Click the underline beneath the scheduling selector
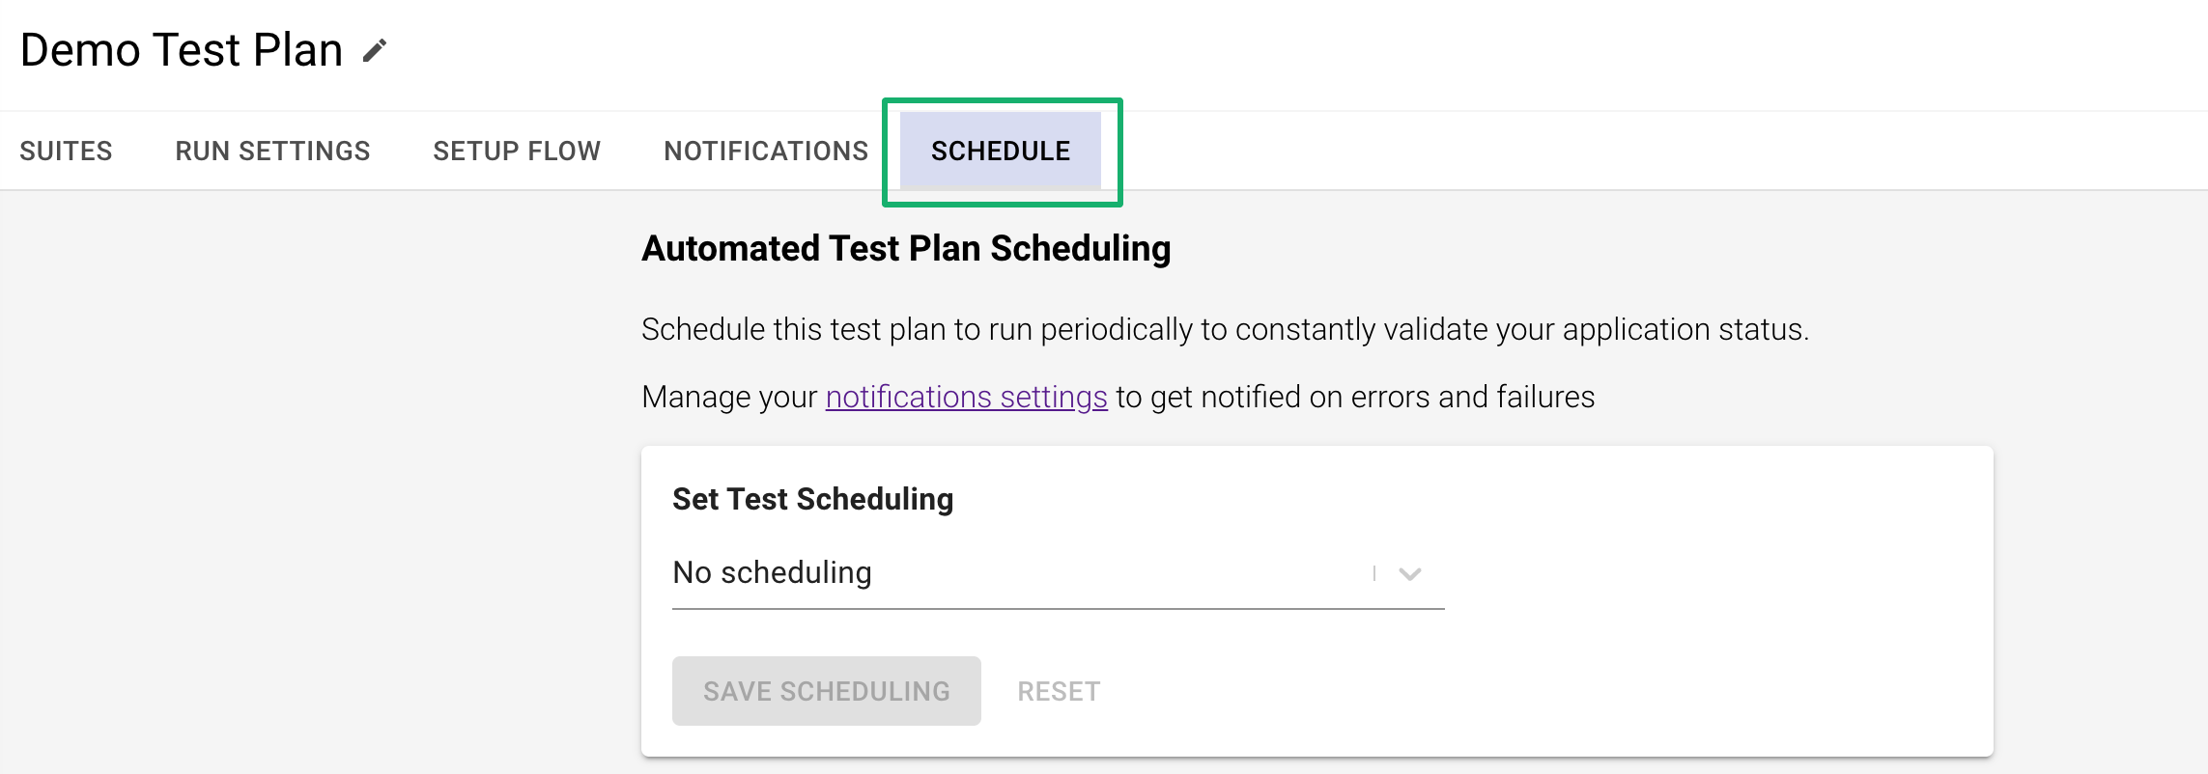This screenshot has width=2208, height=774. (x=1058, y=609)
